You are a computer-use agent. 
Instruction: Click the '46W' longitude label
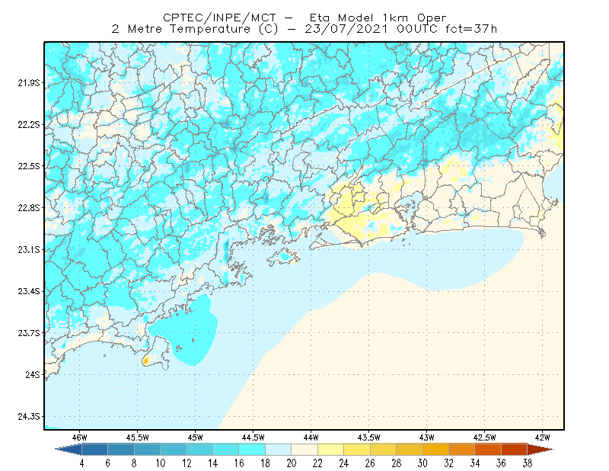tap(80, 437)
